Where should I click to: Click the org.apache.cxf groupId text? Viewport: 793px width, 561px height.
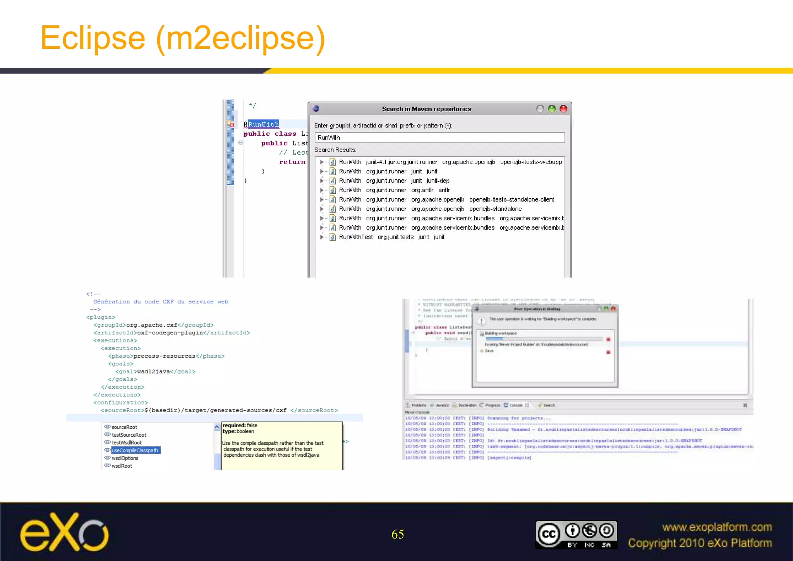click(x=152, y=325)
